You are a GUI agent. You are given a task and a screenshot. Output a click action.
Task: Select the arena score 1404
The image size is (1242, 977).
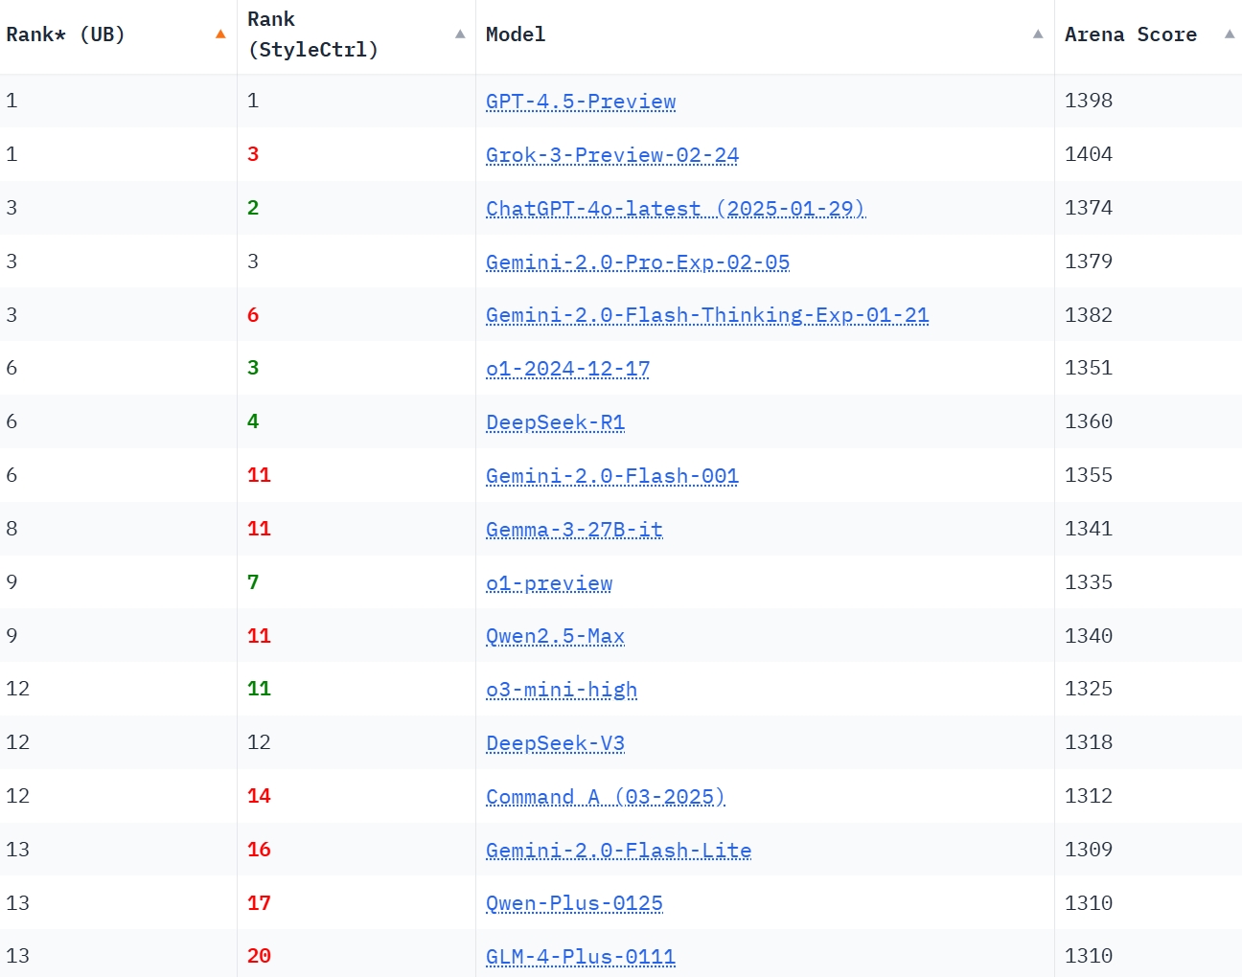pyautogui.click(x=1089, y=154)
